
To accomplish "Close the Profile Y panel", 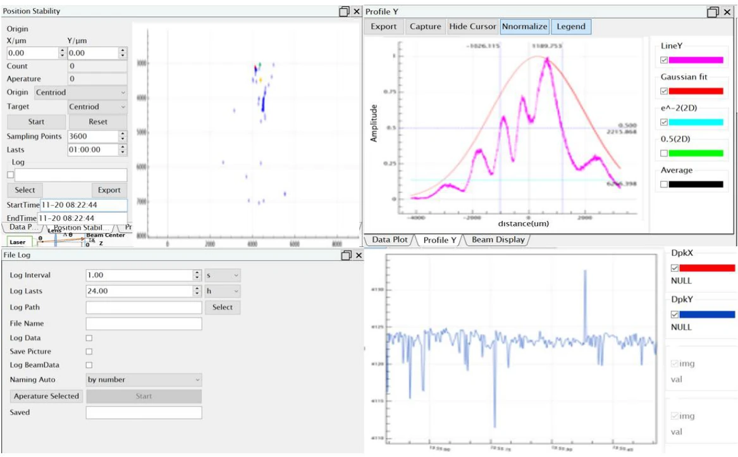I will click(727, 12).
